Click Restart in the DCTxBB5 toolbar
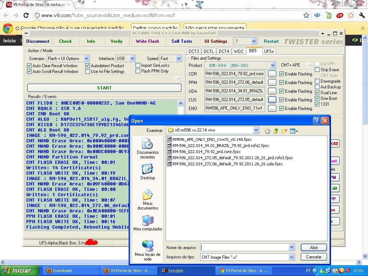368x276 pixels. tap(271, 41)
